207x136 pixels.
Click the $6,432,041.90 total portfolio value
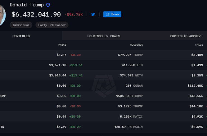[36, 14]
